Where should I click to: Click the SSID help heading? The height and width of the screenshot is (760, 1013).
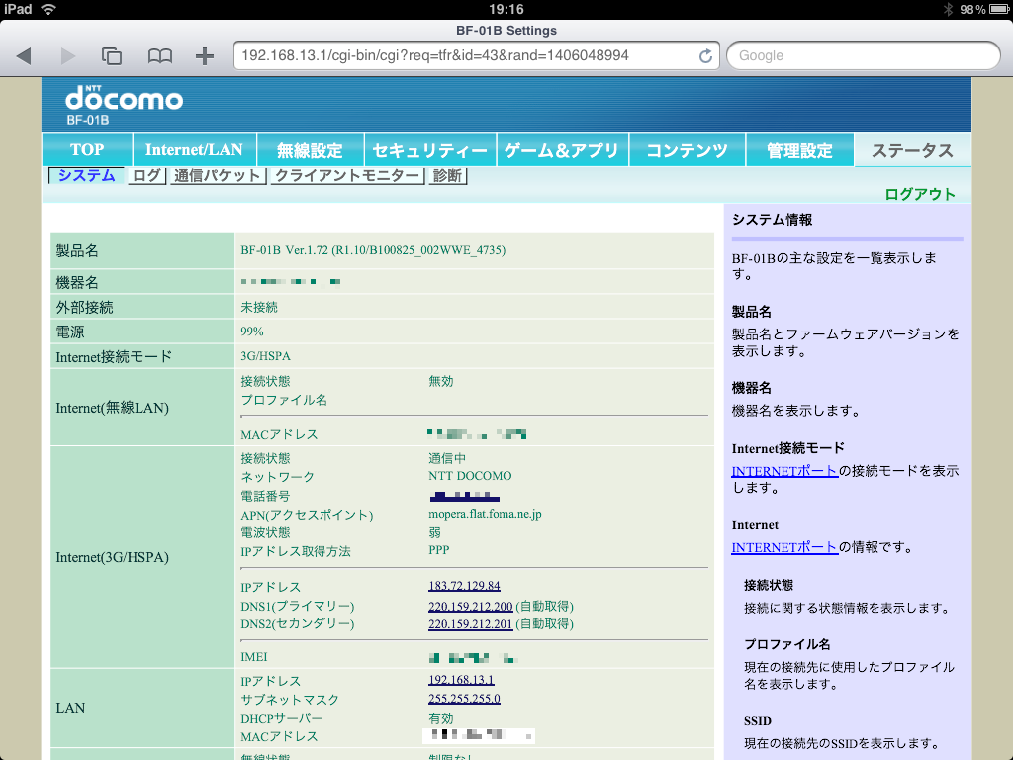tap(758, 721)
